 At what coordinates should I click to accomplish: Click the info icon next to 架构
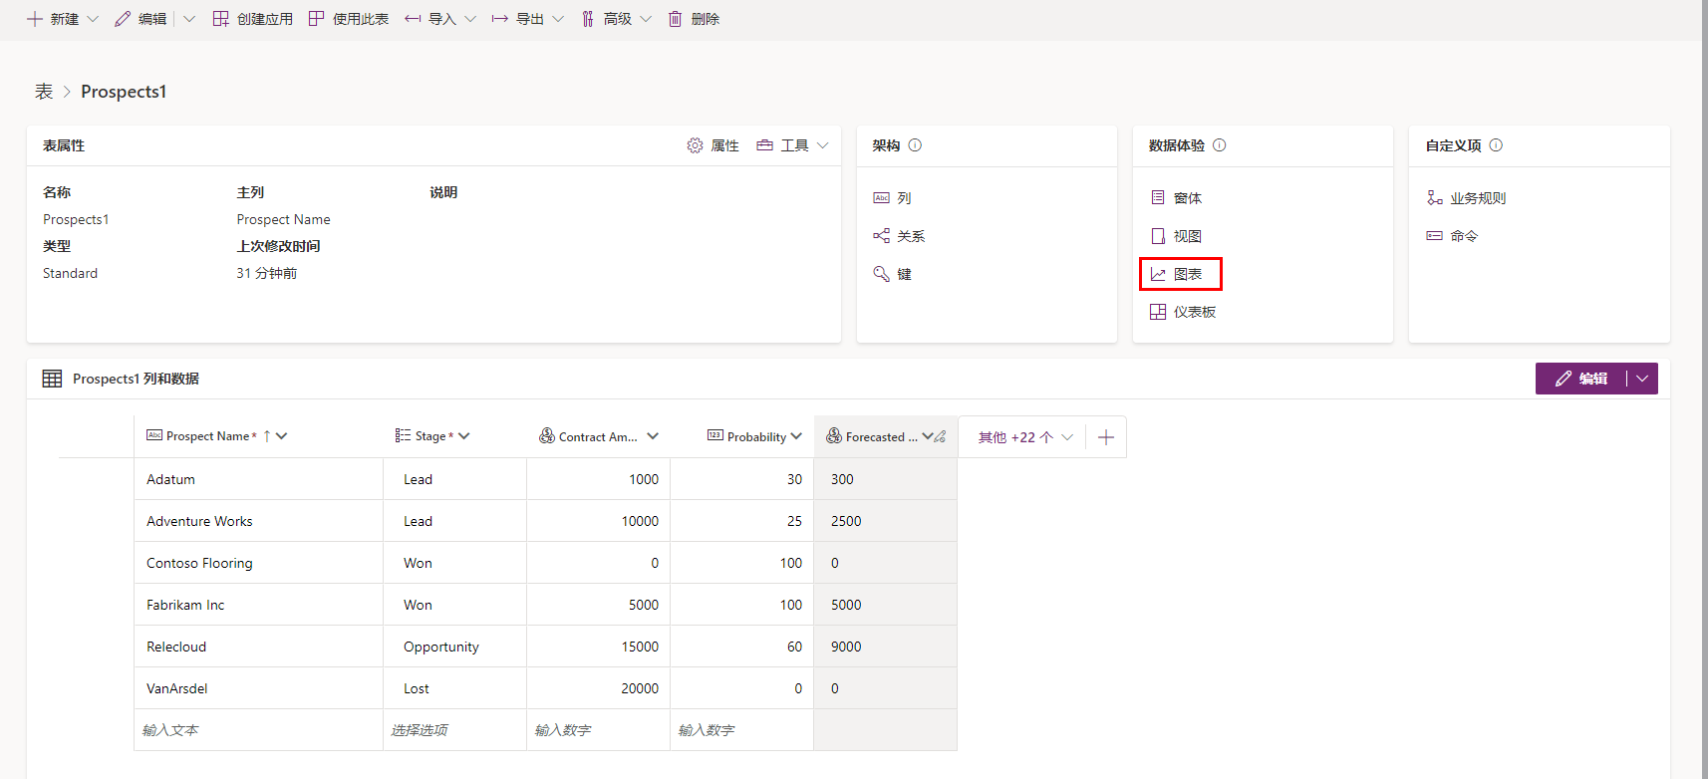click(915, 145)
